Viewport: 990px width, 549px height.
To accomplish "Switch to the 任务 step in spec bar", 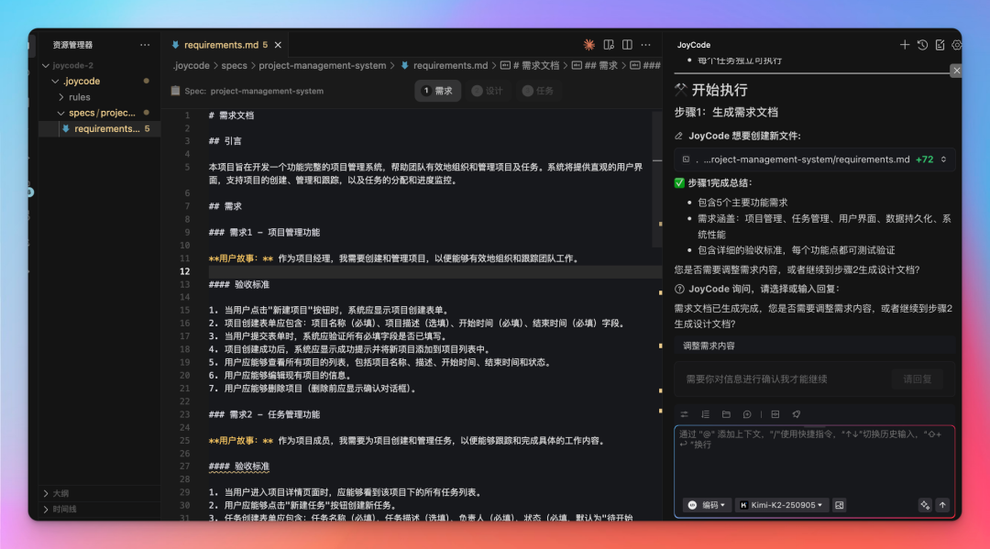I will coord(537,91).
